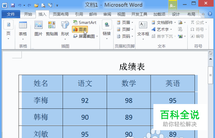Minimize the ribbon with the caret icon
Viewport: 215px width, 138px height.
(203, 14)
